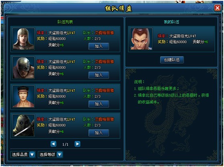Join the fourth team via 加入
Screen dimensions: 224x167
tap(99, 133)
